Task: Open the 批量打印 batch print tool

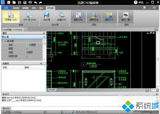Action: click(61, 17)
